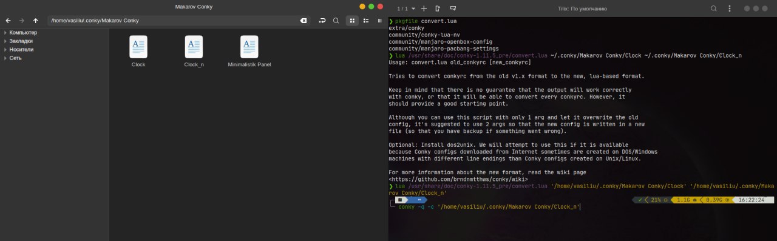Click the Носители label in sidebar

[21, 49]
